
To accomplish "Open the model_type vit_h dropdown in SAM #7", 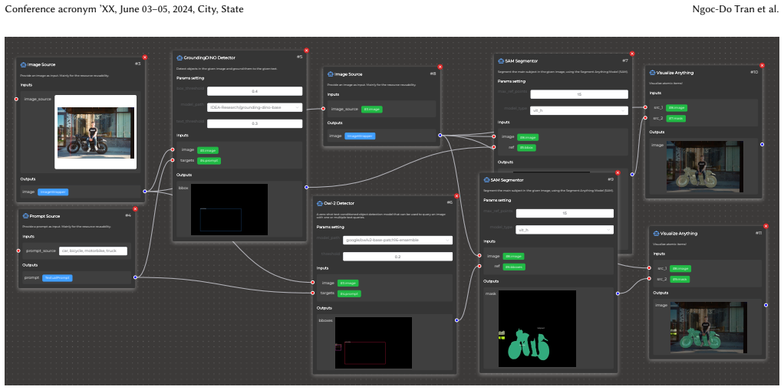I will (x=579, y=111).
